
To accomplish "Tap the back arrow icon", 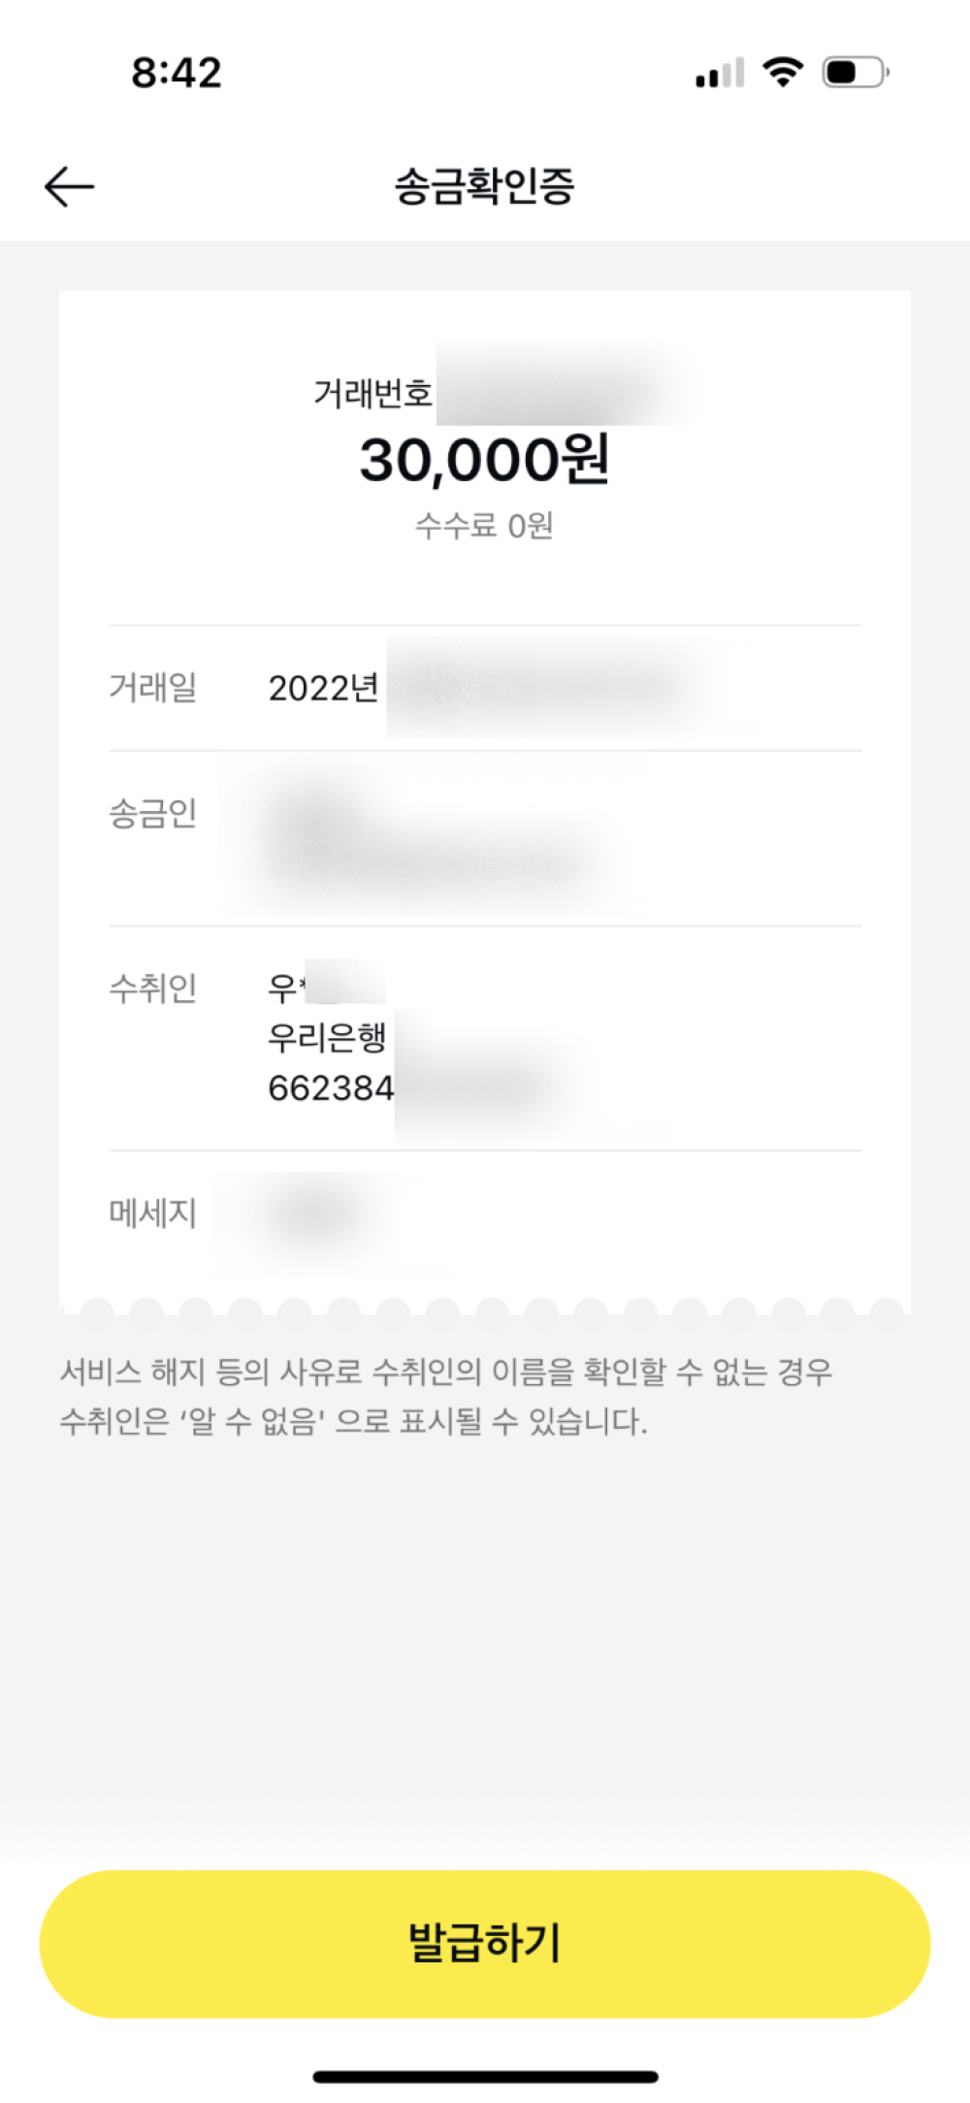I will click(x=69, y=186).
